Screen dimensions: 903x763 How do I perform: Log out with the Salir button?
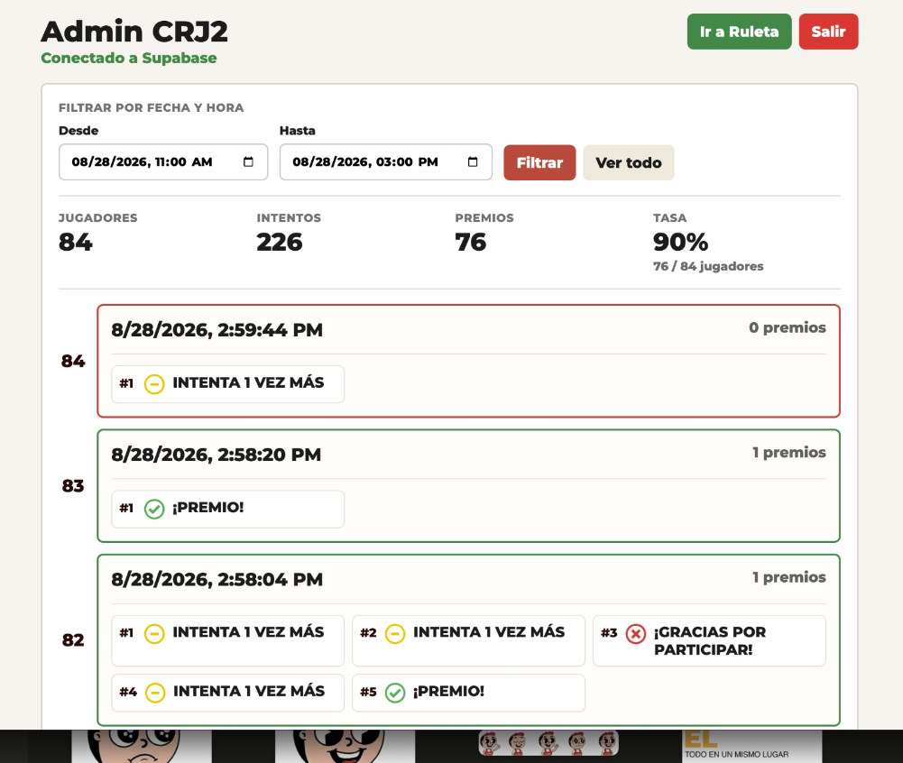[828, 32]
